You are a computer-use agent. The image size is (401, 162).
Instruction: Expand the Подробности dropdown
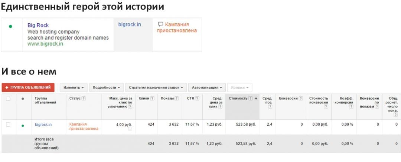[107, 87]
